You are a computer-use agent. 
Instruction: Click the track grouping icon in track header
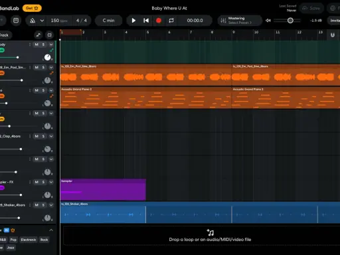pos(49,35)
